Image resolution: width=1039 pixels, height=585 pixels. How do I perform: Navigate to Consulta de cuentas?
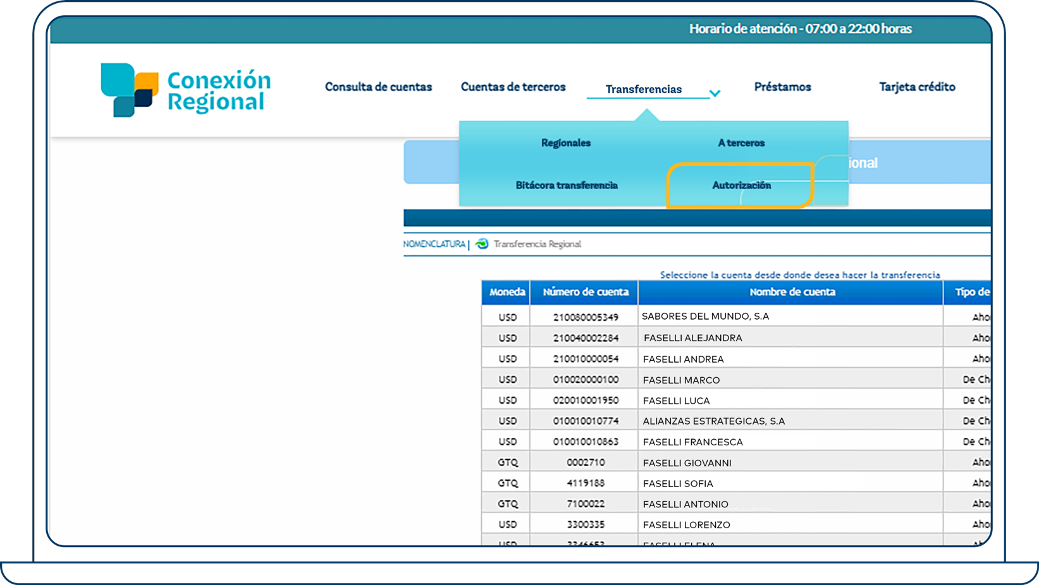pos(378,87)
